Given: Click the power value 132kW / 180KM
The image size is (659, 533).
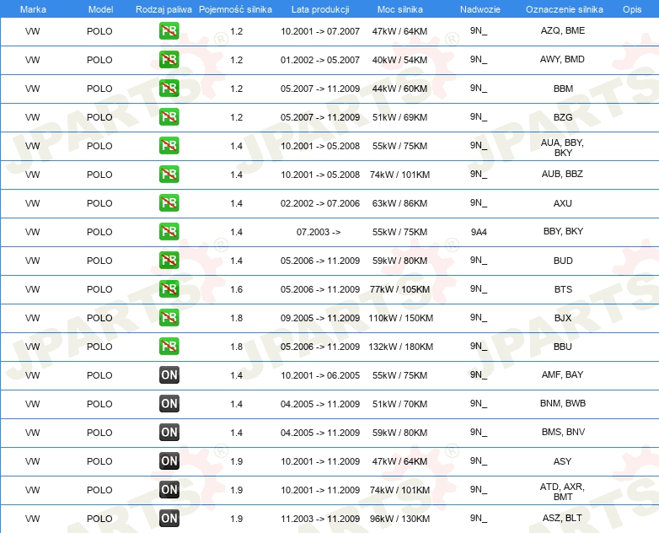Looking at the screenshot, I should (400, 347).
